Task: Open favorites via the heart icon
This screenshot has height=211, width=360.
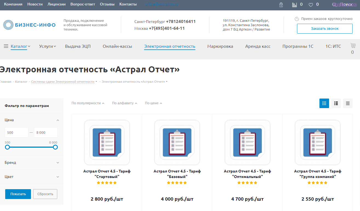Action: click(311, 5)
